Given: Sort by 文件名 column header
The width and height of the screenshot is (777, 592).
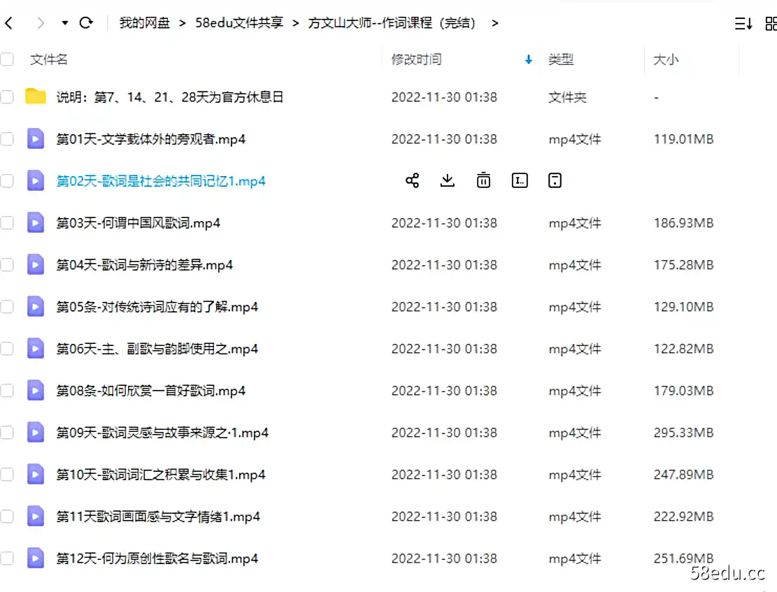Looking at the screenshot, I should tap(48, 59).
